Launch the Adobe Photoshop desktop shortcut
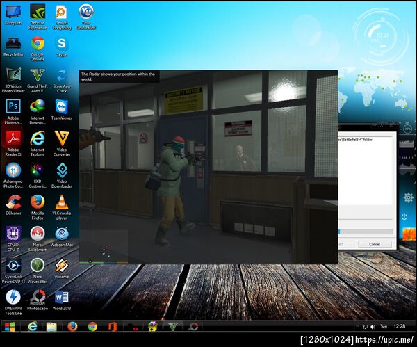417x347 pixels. click(x=13, y=112)
